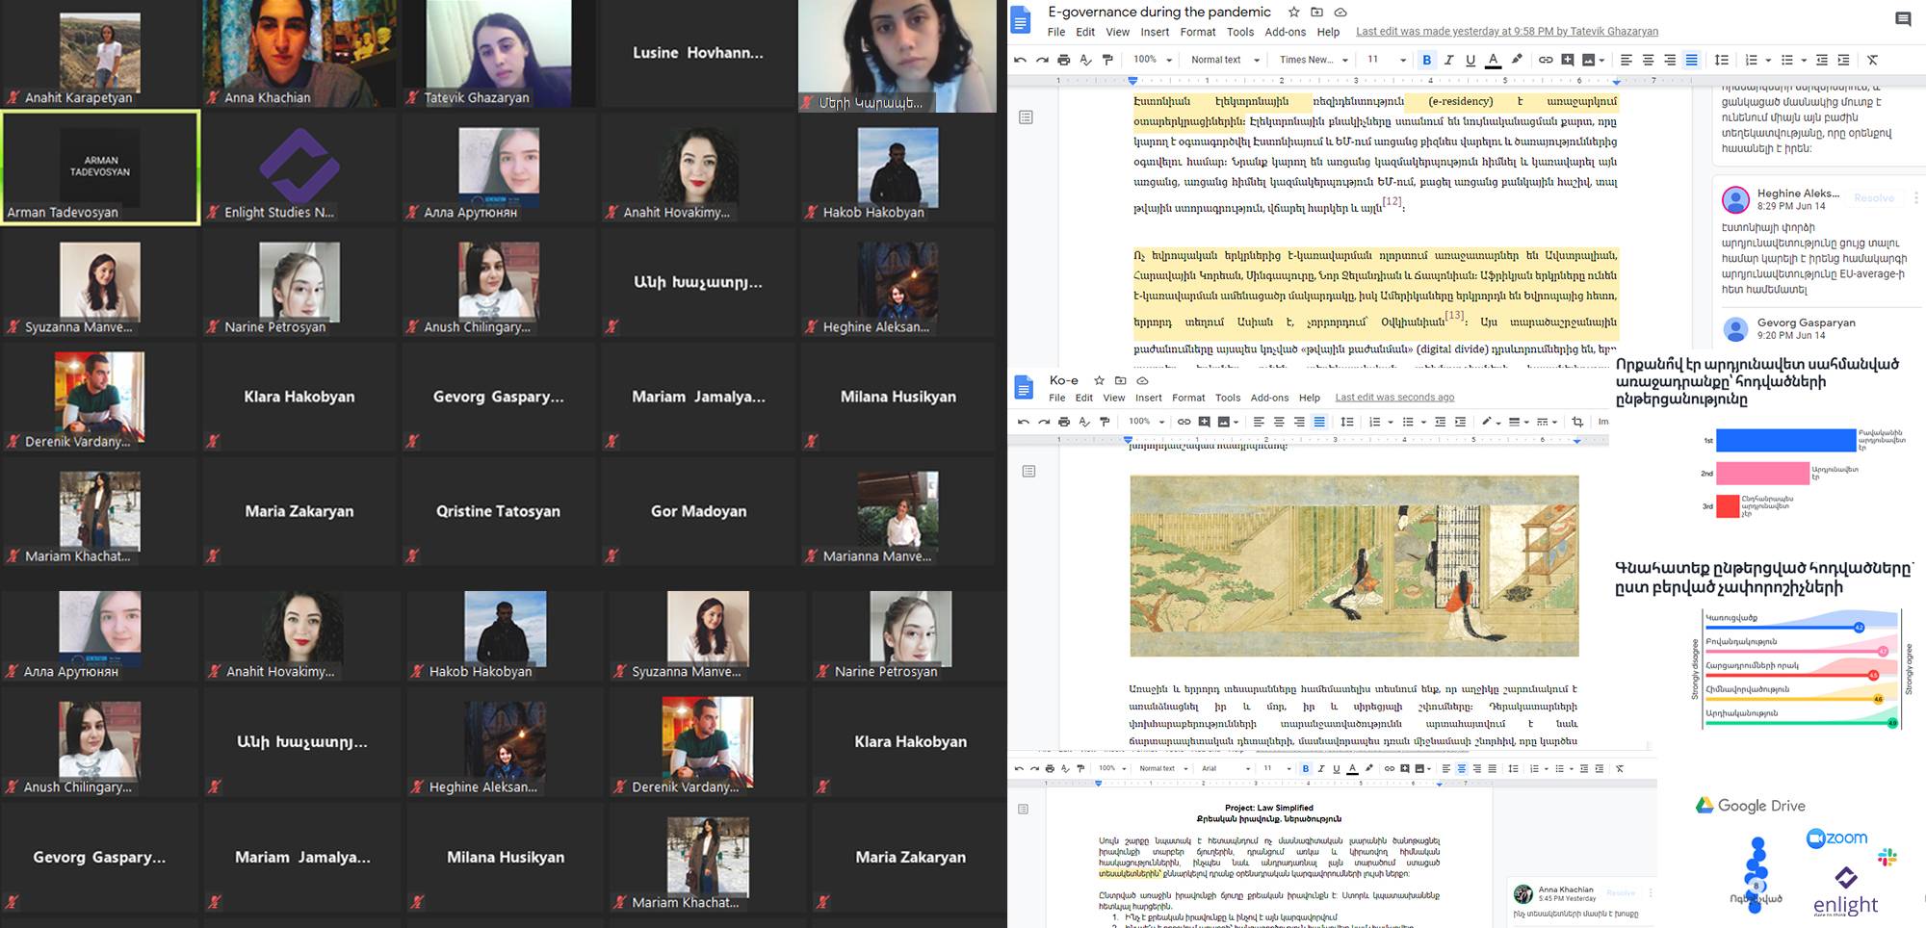Click the insert link icon in Ko-e toolbar
The width and height of the screenshot is (1926, 928).
coord(1184,422)
